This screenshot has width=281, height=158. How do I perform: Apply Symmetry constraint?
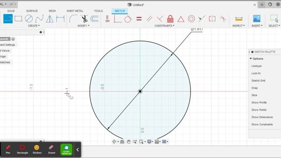[212, 18]
